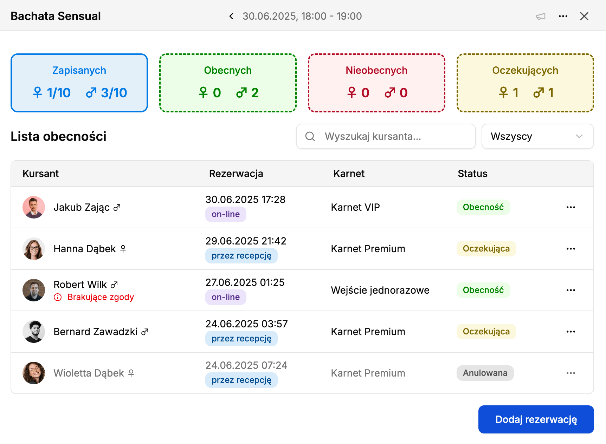Expand the Wszyscy filter dropdown

tap(537, 136)
